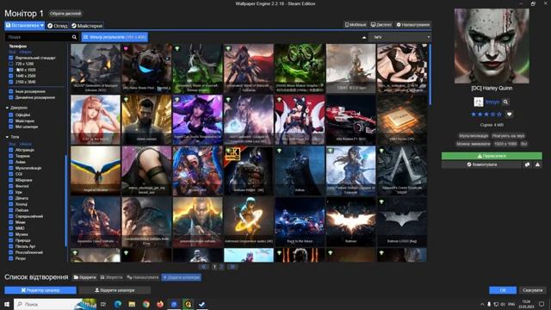Uncheck the 'MMO' tag checkbox
Viewport: 551px width, 310px height.
11,228
